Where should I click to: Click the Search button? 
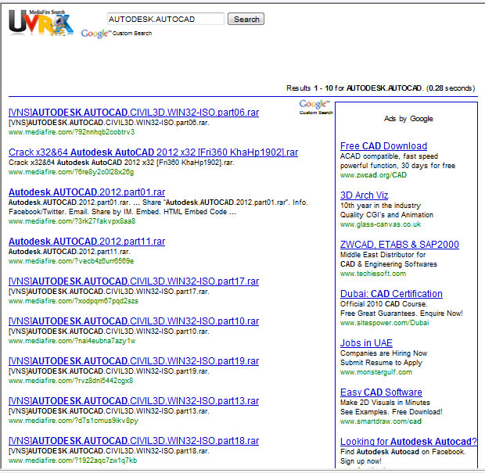click(x=246, y=20)
